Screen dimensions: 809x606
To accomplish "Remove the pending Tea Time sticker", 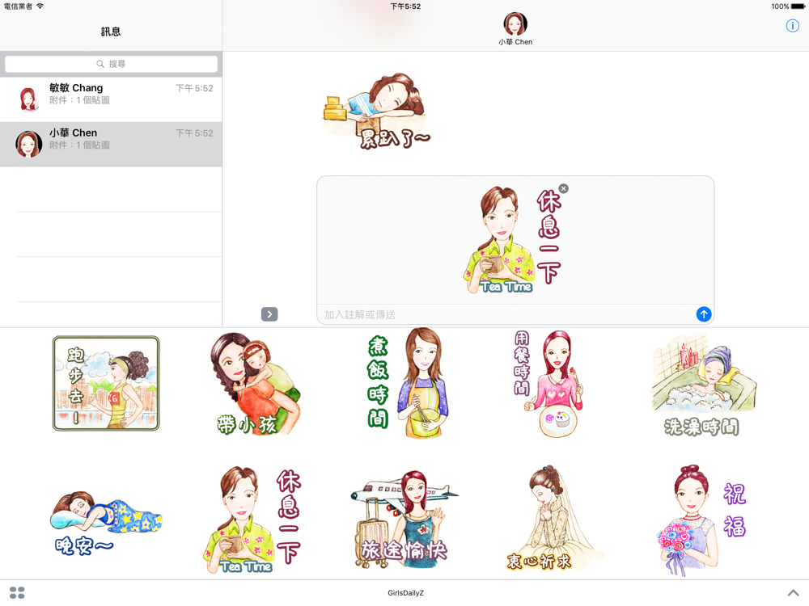I will (x=563, y=188).
